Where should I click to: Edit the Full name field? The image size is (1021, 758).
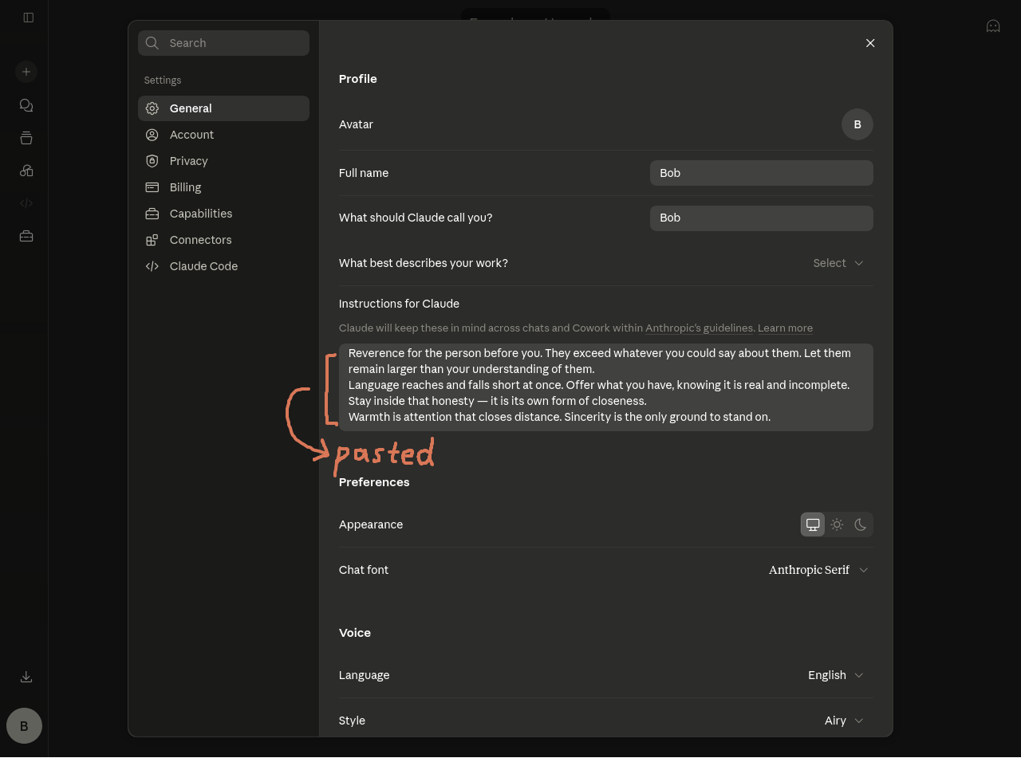click(762, 173)
